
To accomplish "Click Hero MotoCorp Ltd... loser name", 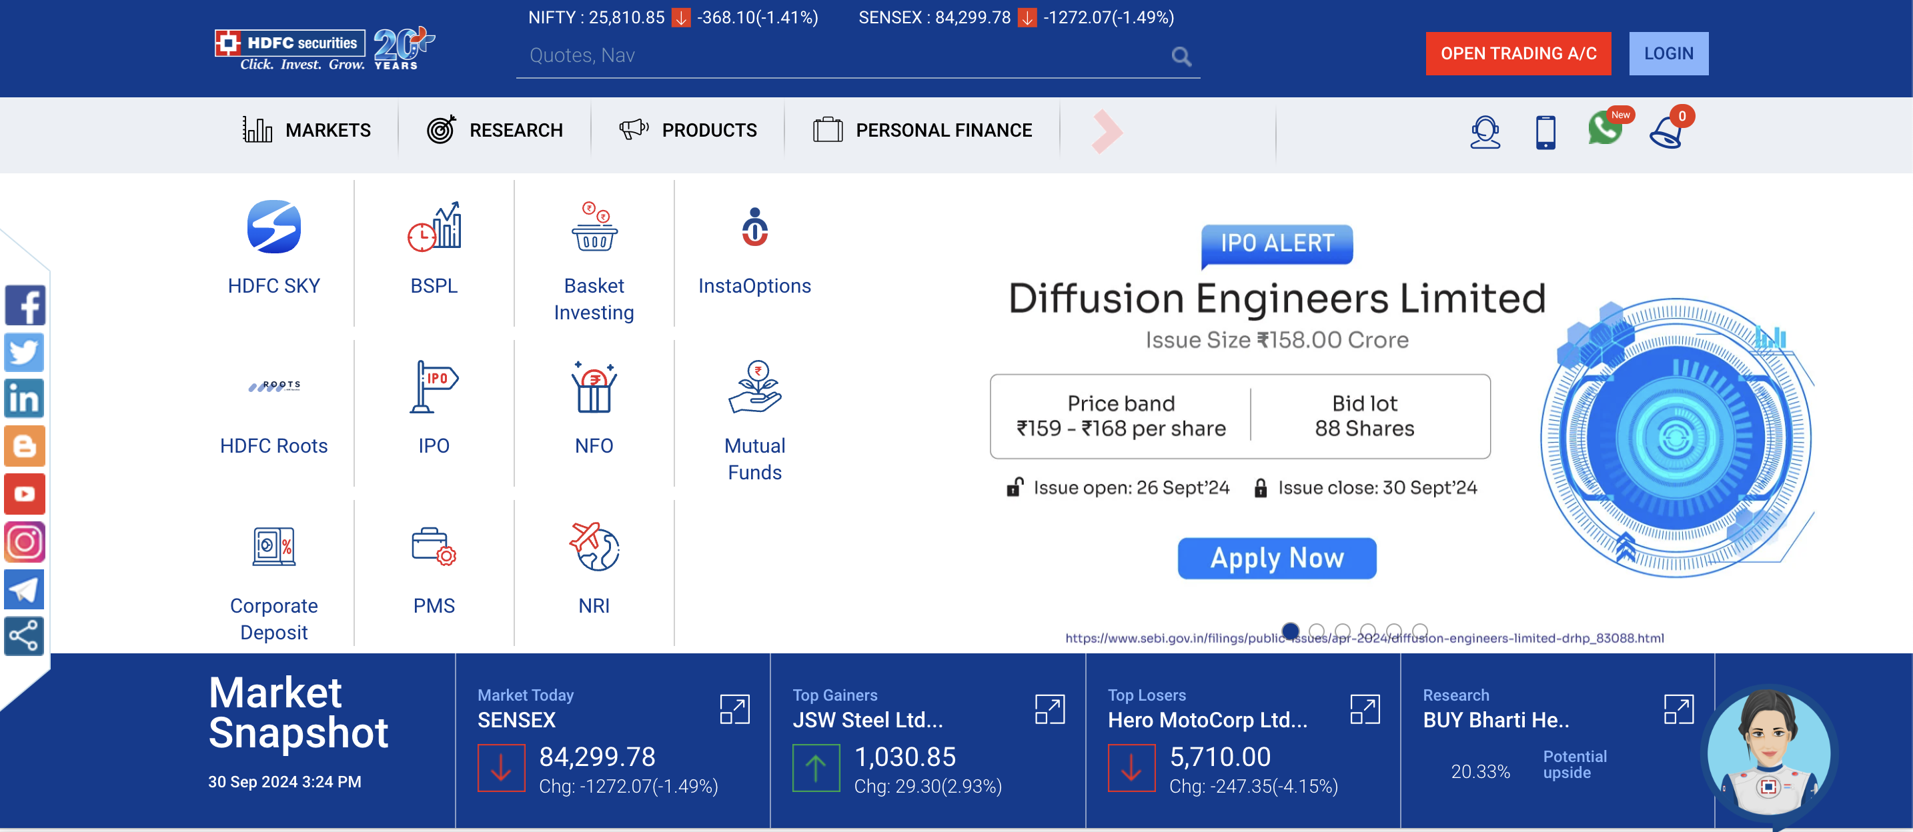I will (x=1207, y=720).
